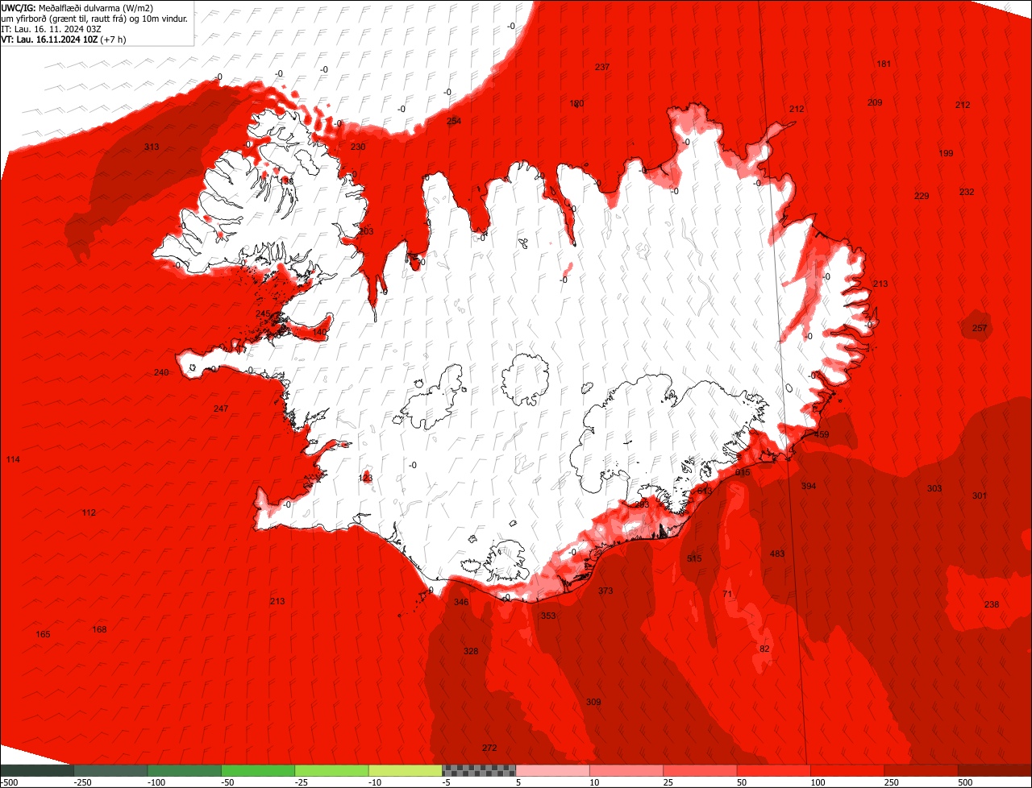Viewport: 1032px width, 788px height.
Task: Click the value 328 on the map
Action: coord(471,651)
